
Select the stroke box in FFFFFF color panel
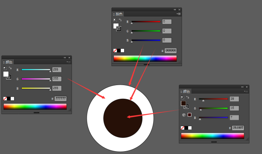point(9,77)
